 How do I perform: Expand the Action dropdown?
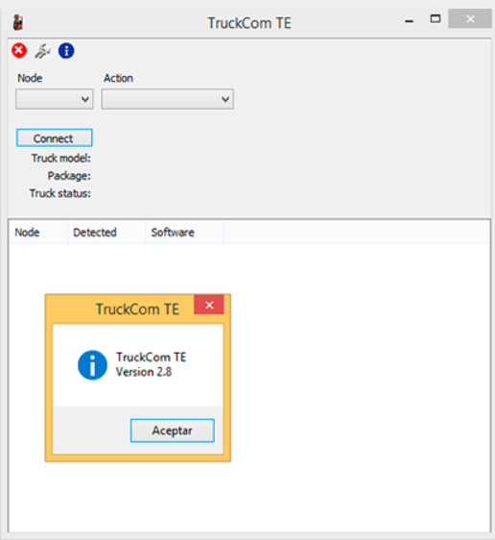coord(168,99)
